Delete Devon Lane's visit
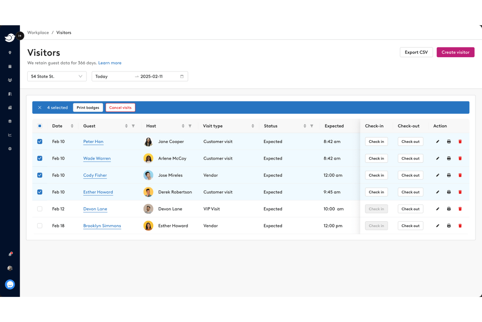Viewport: 482px width, 322px height. click(460, 209)
